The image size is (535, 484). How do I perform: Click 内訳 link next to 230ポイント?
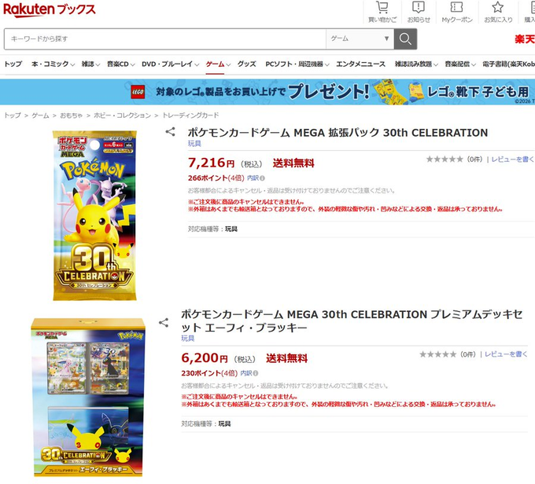(x=246, y=373)
